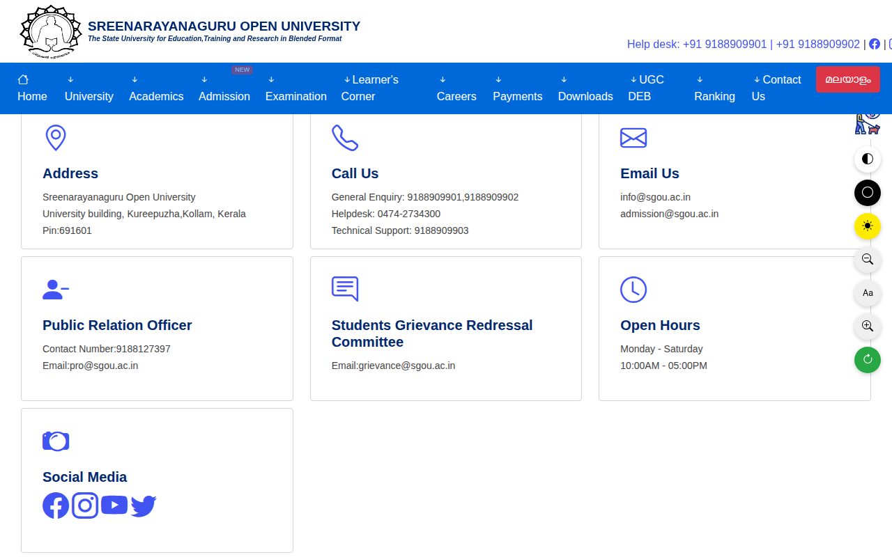Expand the Examination dropdown menu
This screenshot has width=892, height=557.
(296, 88)
